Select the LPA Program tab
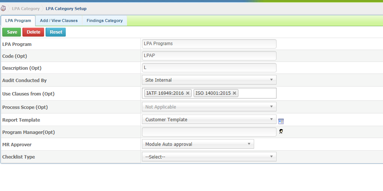Image resolution: width=383 pixels, height=191 pixels. [18, 21]
